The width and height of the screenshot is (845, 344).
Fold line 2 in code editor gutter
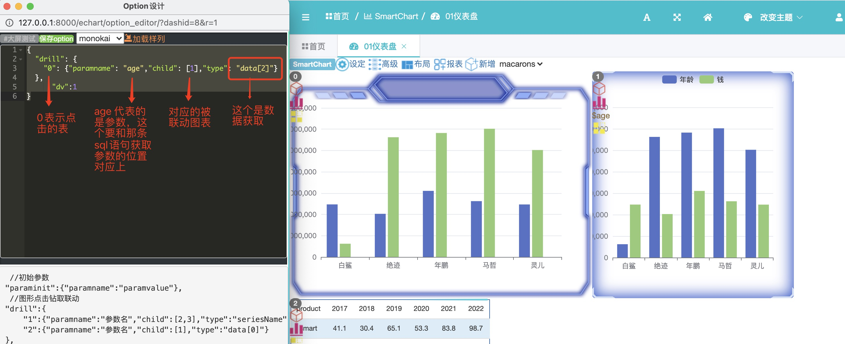coord(21,59)
